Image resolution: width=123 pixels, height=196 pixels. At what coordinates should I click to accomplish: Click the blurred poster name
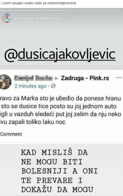pyautogui.click(x=33, y=78)
